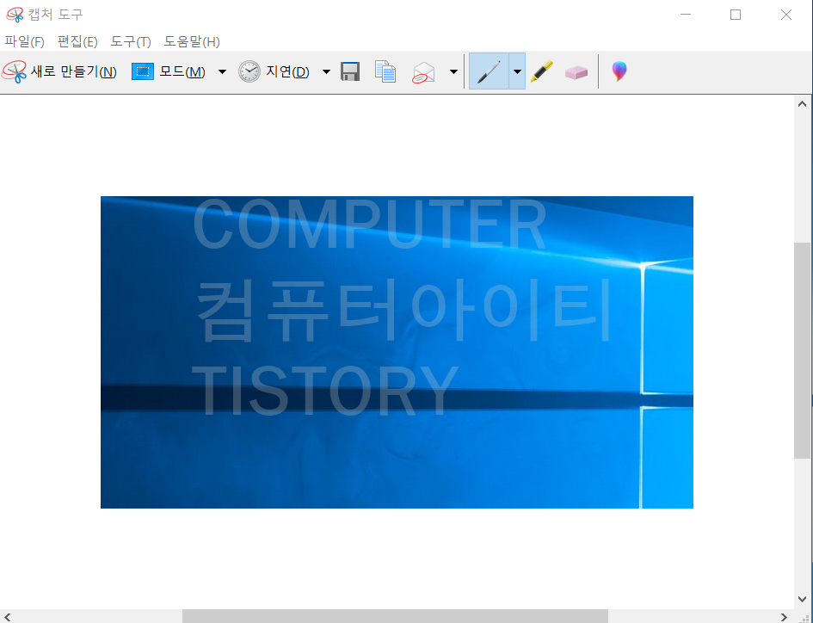Screen dimensions: 813x623
Task: Send snip via envelope mail icon
Action: [423, 72]
